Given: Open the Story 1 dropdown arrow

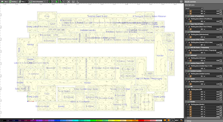Looking at the screenshot, I should 27,2.
